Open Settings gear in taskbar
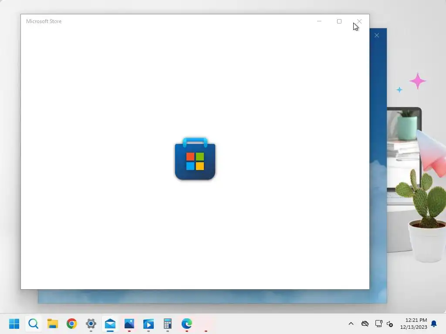Screen dimensions: 446x334 click(91, 324)
